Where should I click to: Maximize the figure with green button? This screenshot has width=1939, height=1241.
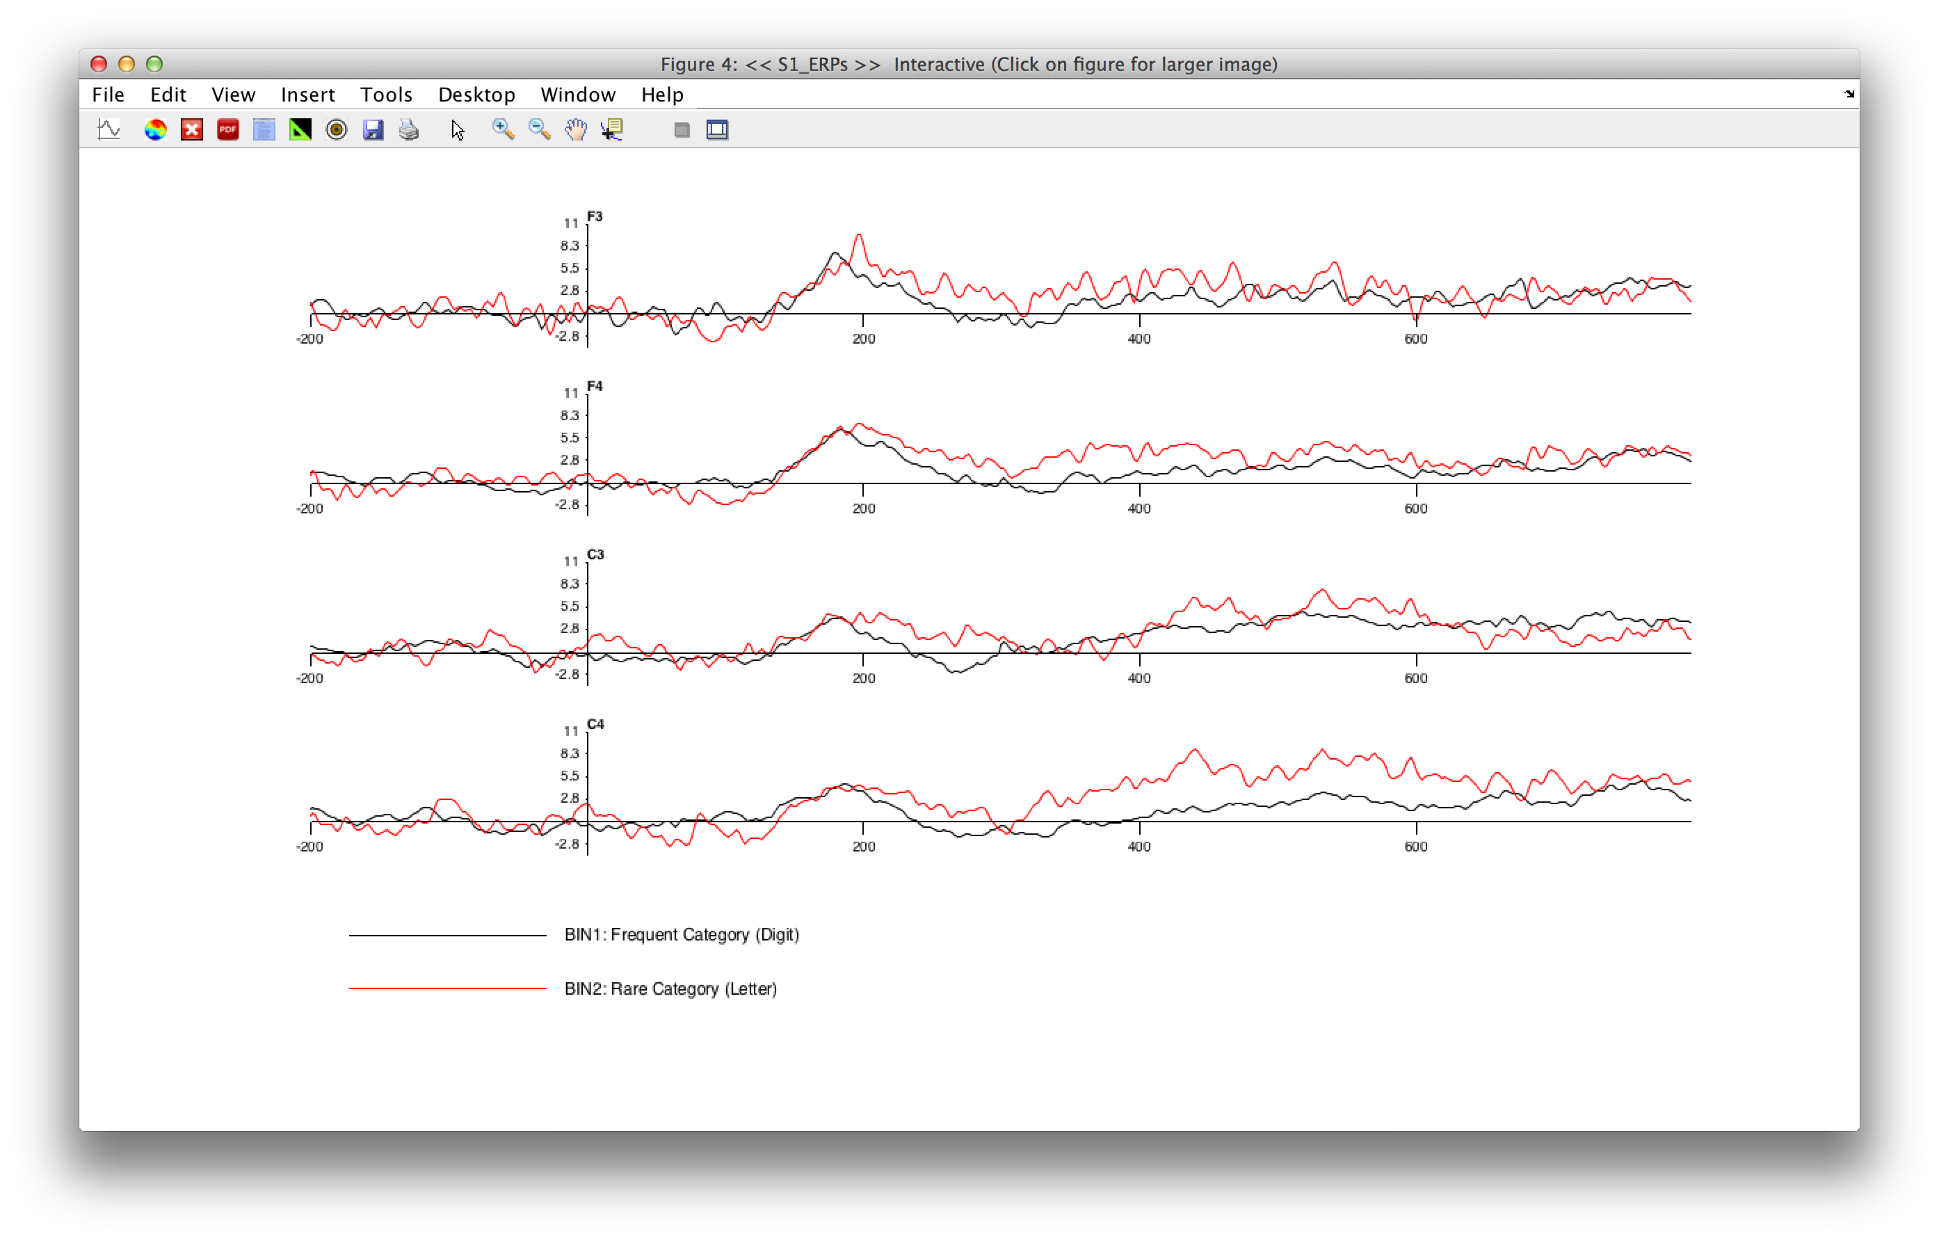(x=154, y=64)
